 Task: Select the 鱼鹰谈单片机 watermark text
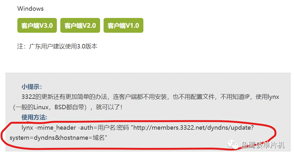coord(262,145)
